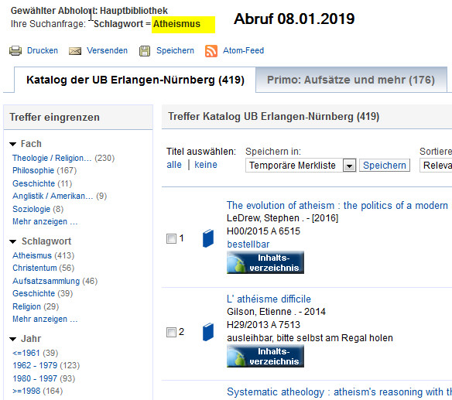
Task: Select all titles via alle link
Action: coord(174,165)
